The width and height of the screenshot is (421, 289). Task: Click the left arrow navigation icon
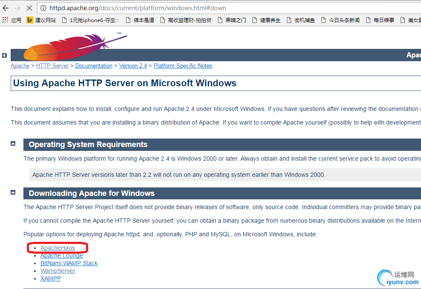click(x=4, y=56)
